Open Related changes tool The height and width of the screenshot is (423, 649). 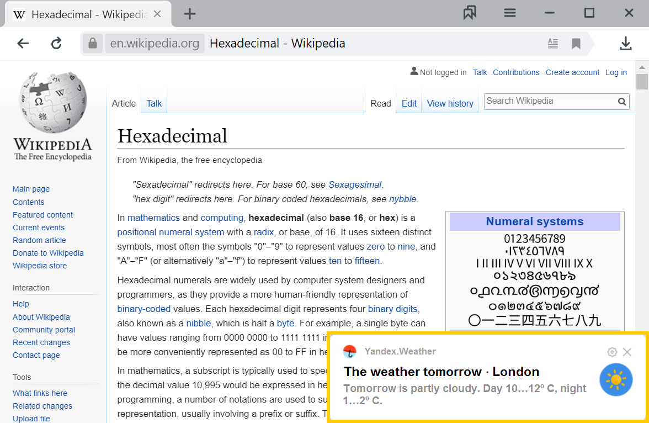point(42,406)
